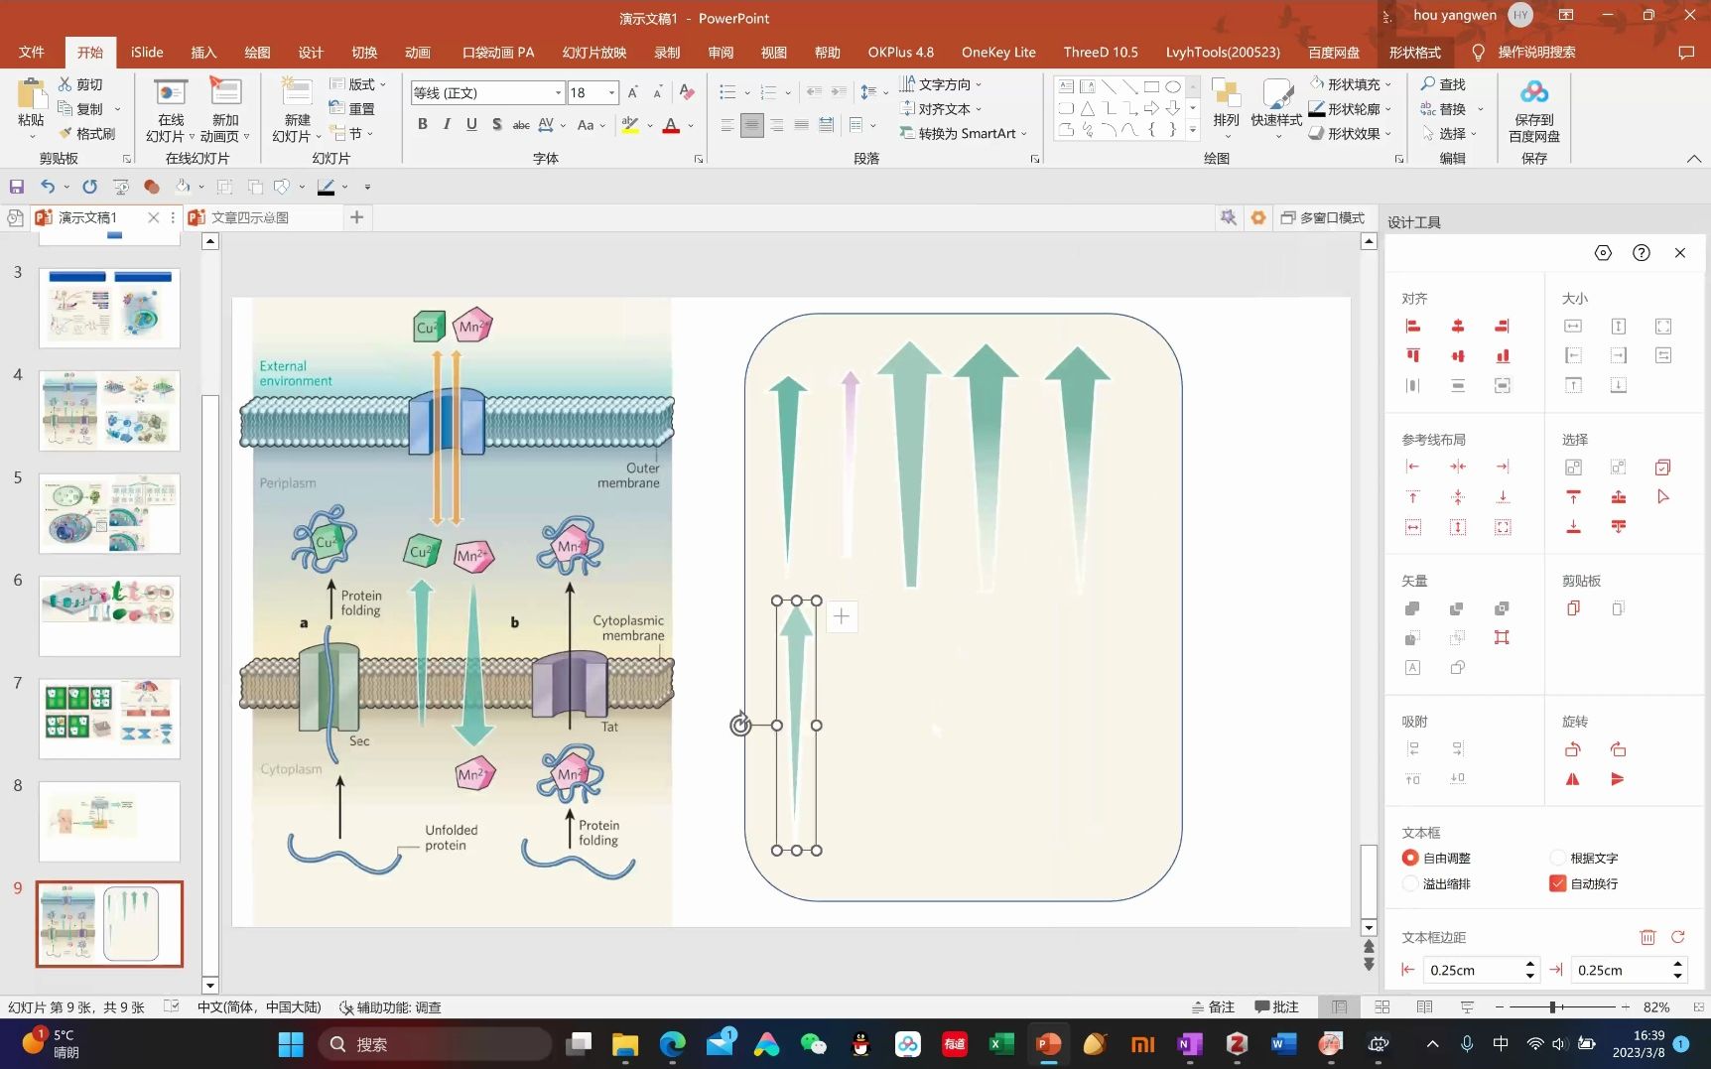
Task: Select the 自由调整 radio button
Action: tap(1410, 858)
